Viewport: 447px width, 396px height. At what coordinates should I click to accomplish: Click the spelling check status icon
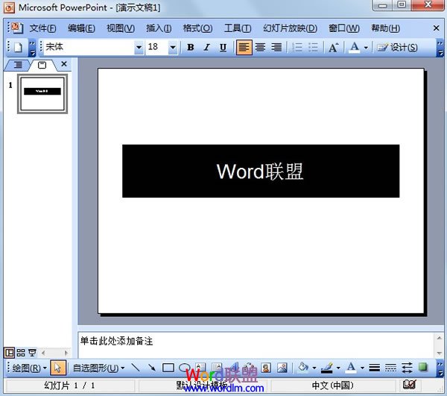(x=409, y=385)
